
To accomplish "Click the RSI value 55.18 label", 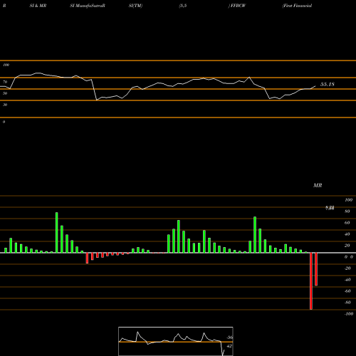I will coord(328,84).
